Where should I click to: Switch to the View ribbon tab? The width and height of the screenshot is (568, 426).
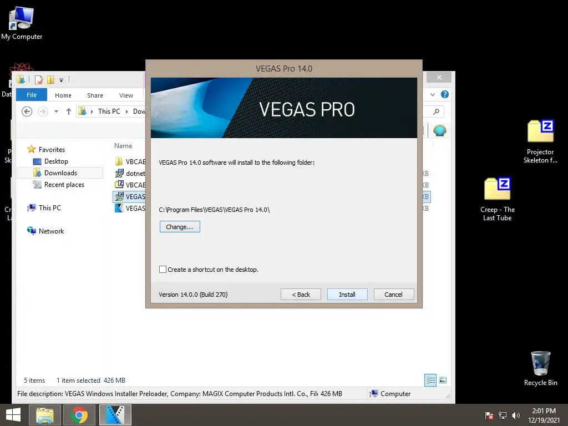tap(126, 95)
